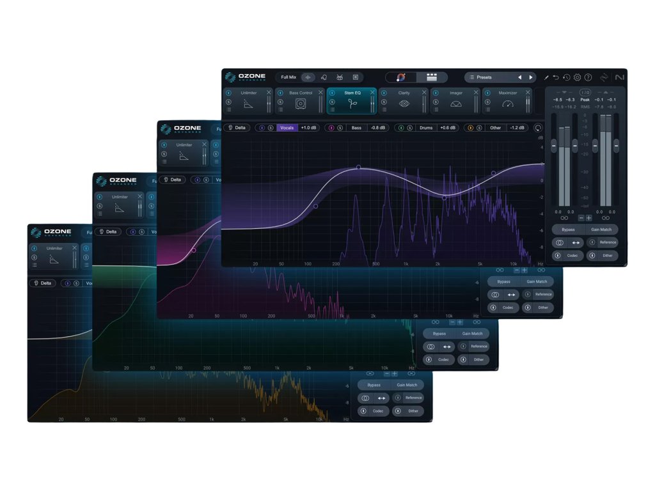Open the Bass Control module in the front window

pyautogui.click(x=301, y=100)
